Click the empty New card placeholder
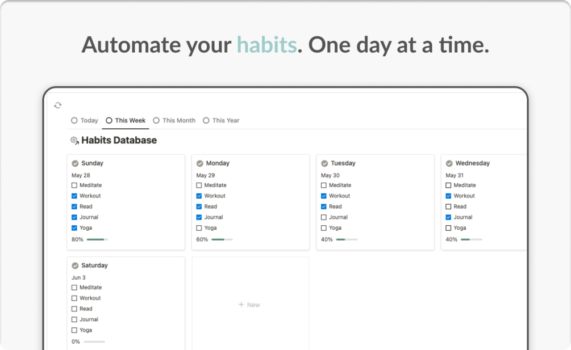 coord(251,303)
